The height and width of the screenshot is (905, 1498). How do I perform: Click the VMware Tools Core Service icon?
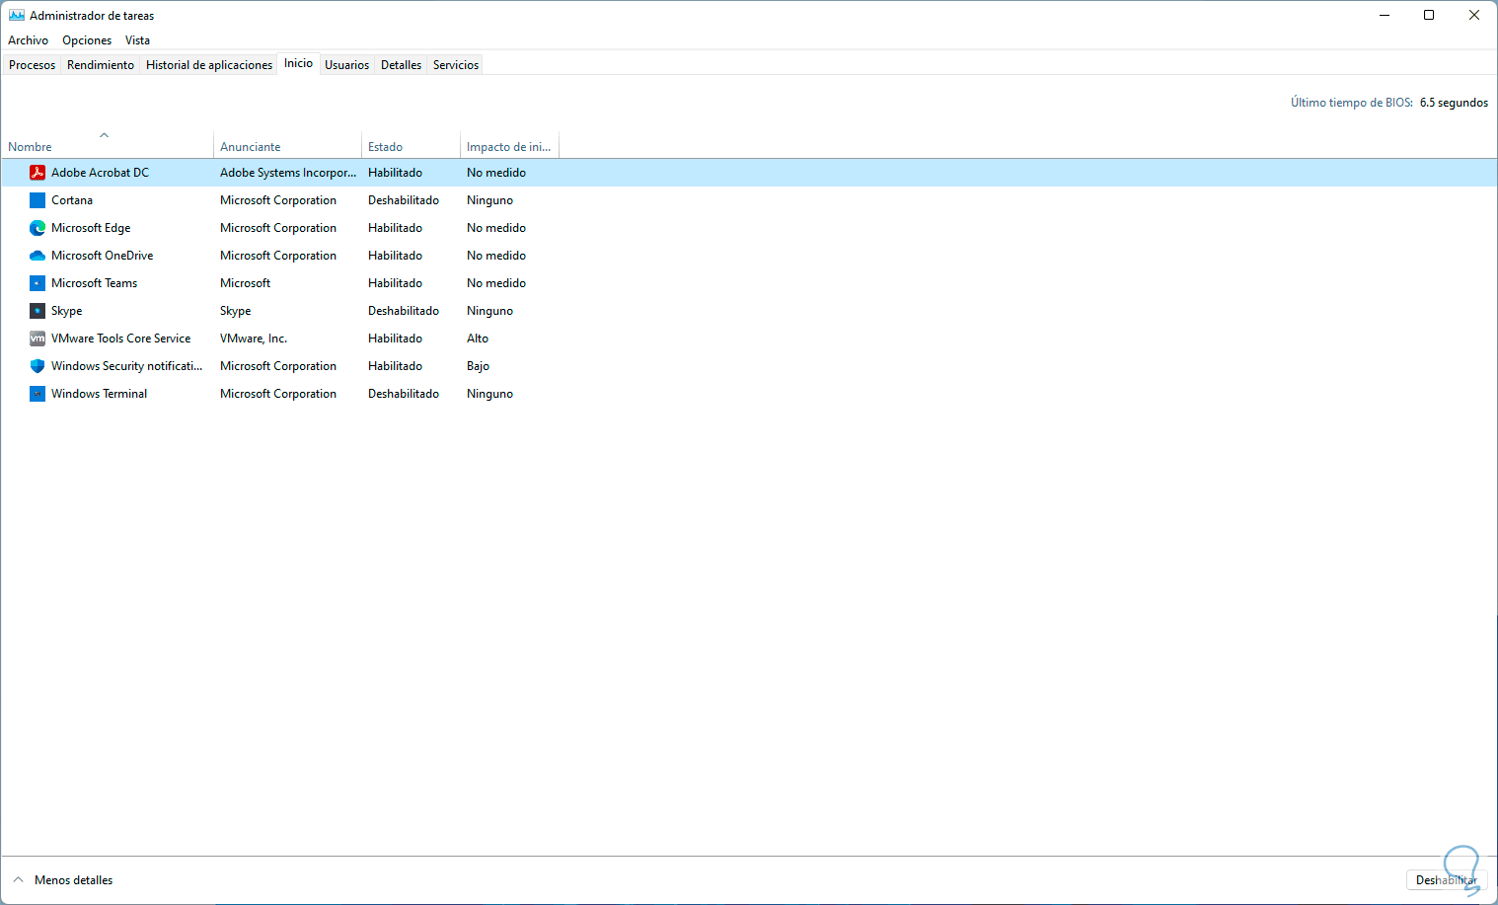click(37, 339)
